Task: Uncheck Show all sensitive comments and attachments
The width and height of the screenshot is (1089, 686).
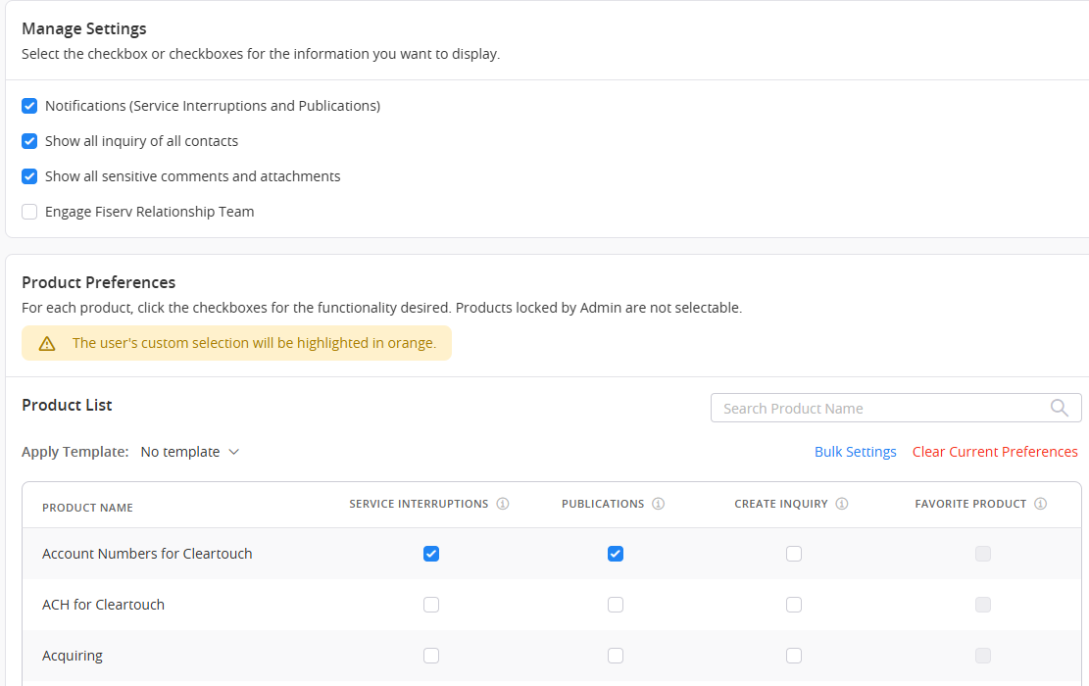Action: (x=29, y=176)
